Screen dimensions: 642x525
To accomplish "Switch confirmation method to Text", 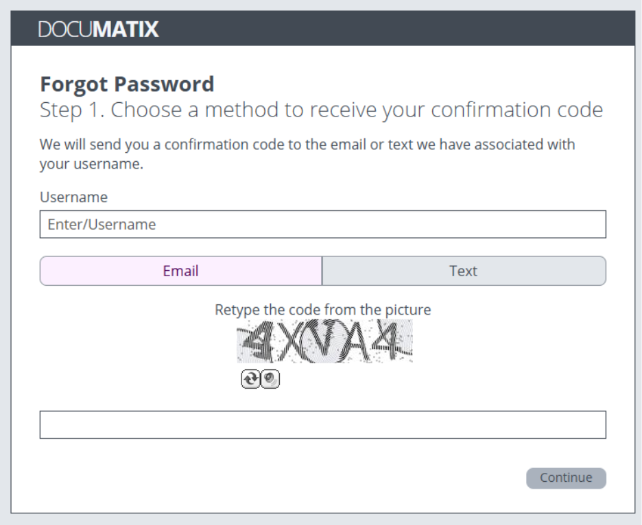I will tap(464, 271).
